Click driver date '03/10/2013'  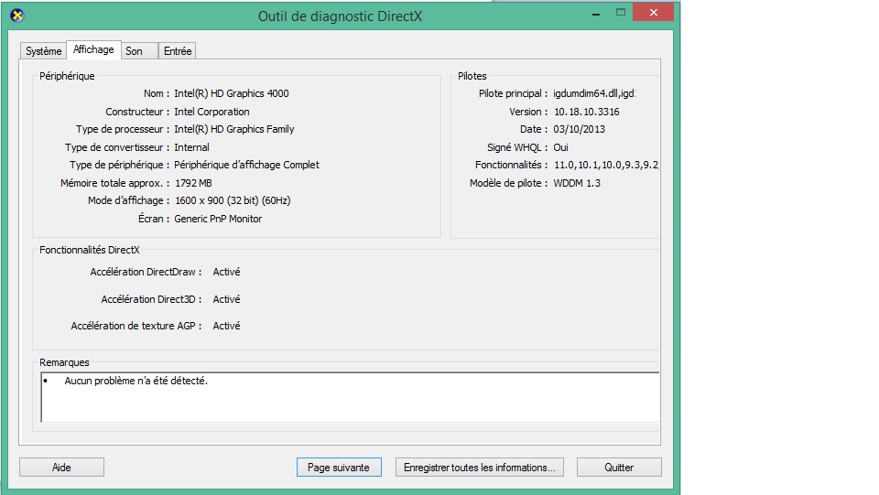click(x=579, y=129)
